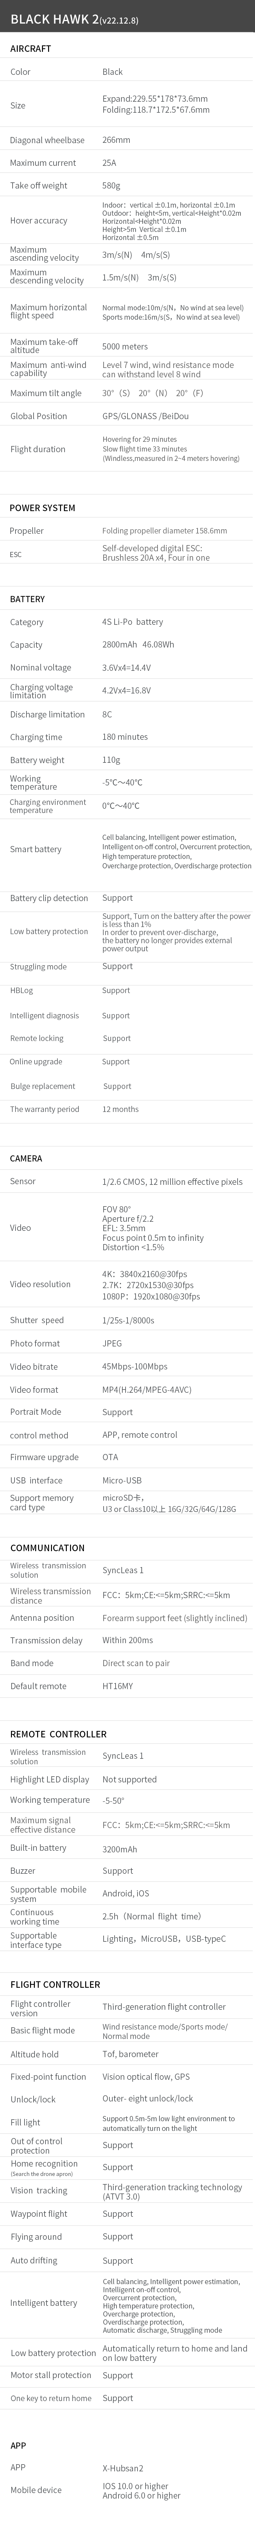The image size is (255, 2529).
Task: Click the warranty period 12 months value
Action: [x=120, y=1109]
